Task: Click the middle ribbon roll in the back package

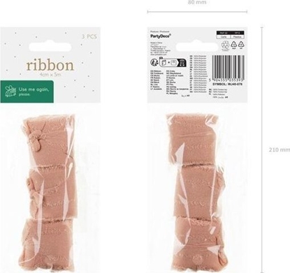Action: click(197, 190)
